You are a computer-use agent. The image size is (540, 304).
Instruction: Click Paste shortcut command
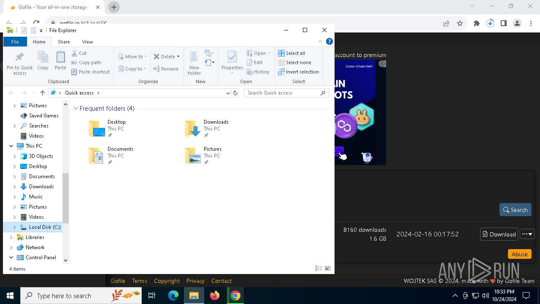pos(90,72)
